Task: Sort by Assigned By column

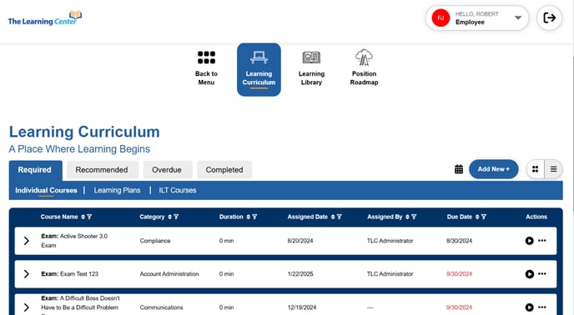Action: tap(407, 217)
